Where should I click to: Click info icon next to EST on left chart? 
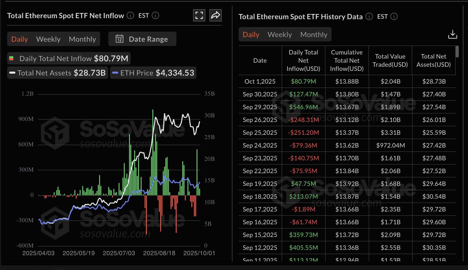coord(155,16)
